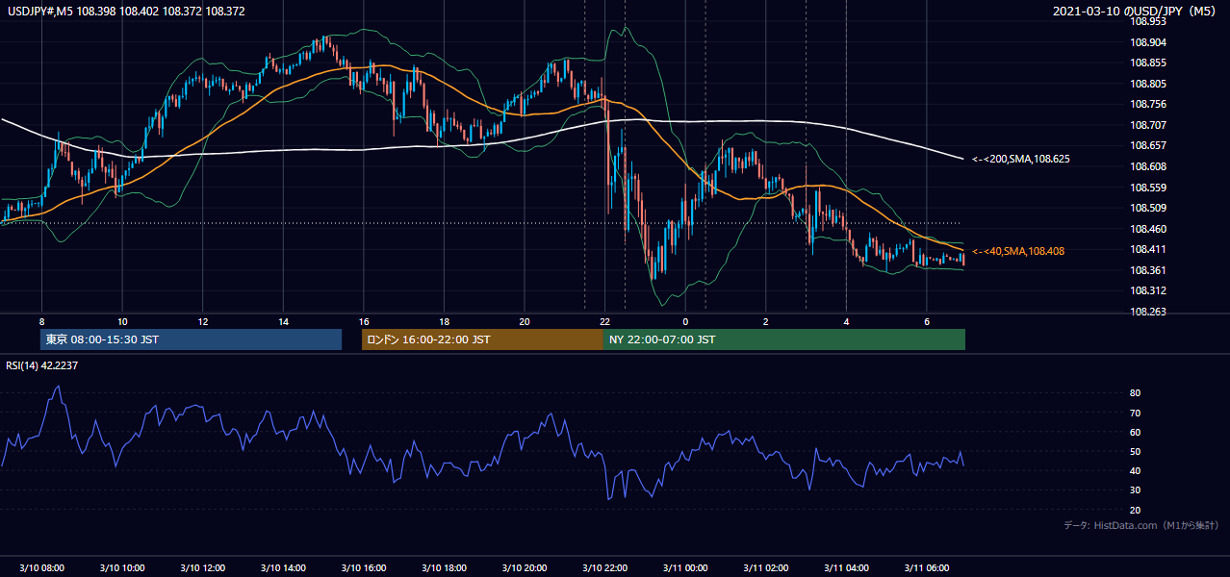
Task: Click price axis value 108.707
Action: (1149, 125)
